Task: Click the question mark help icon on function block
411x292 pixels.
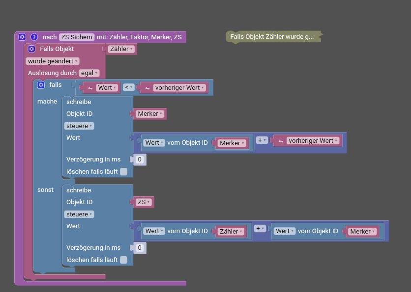Action: click(34, 37)
